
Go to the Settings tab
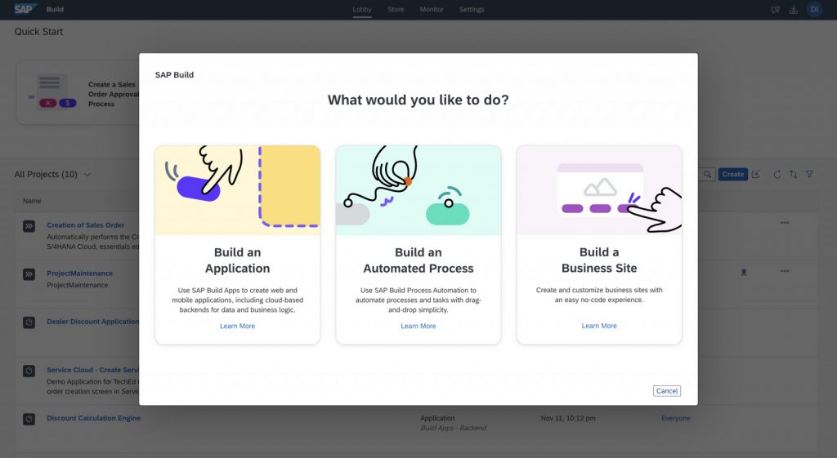coord(472,10)
